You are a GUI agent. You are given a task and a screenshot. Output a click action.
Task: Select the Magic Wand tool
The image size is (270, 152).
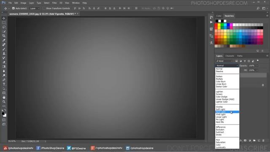(4, 31)
